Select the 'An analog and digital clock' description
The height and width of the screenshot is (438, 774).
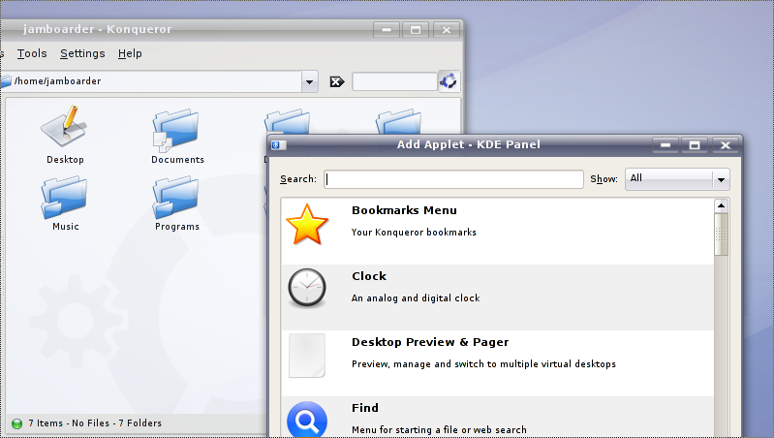pyautogui.click(x=416, y=298)
